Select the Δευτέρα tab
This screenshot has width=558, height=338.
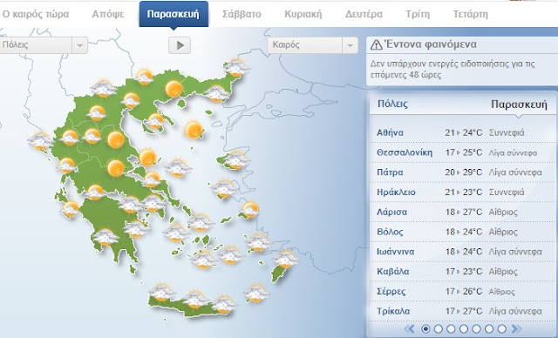(364, 14)
